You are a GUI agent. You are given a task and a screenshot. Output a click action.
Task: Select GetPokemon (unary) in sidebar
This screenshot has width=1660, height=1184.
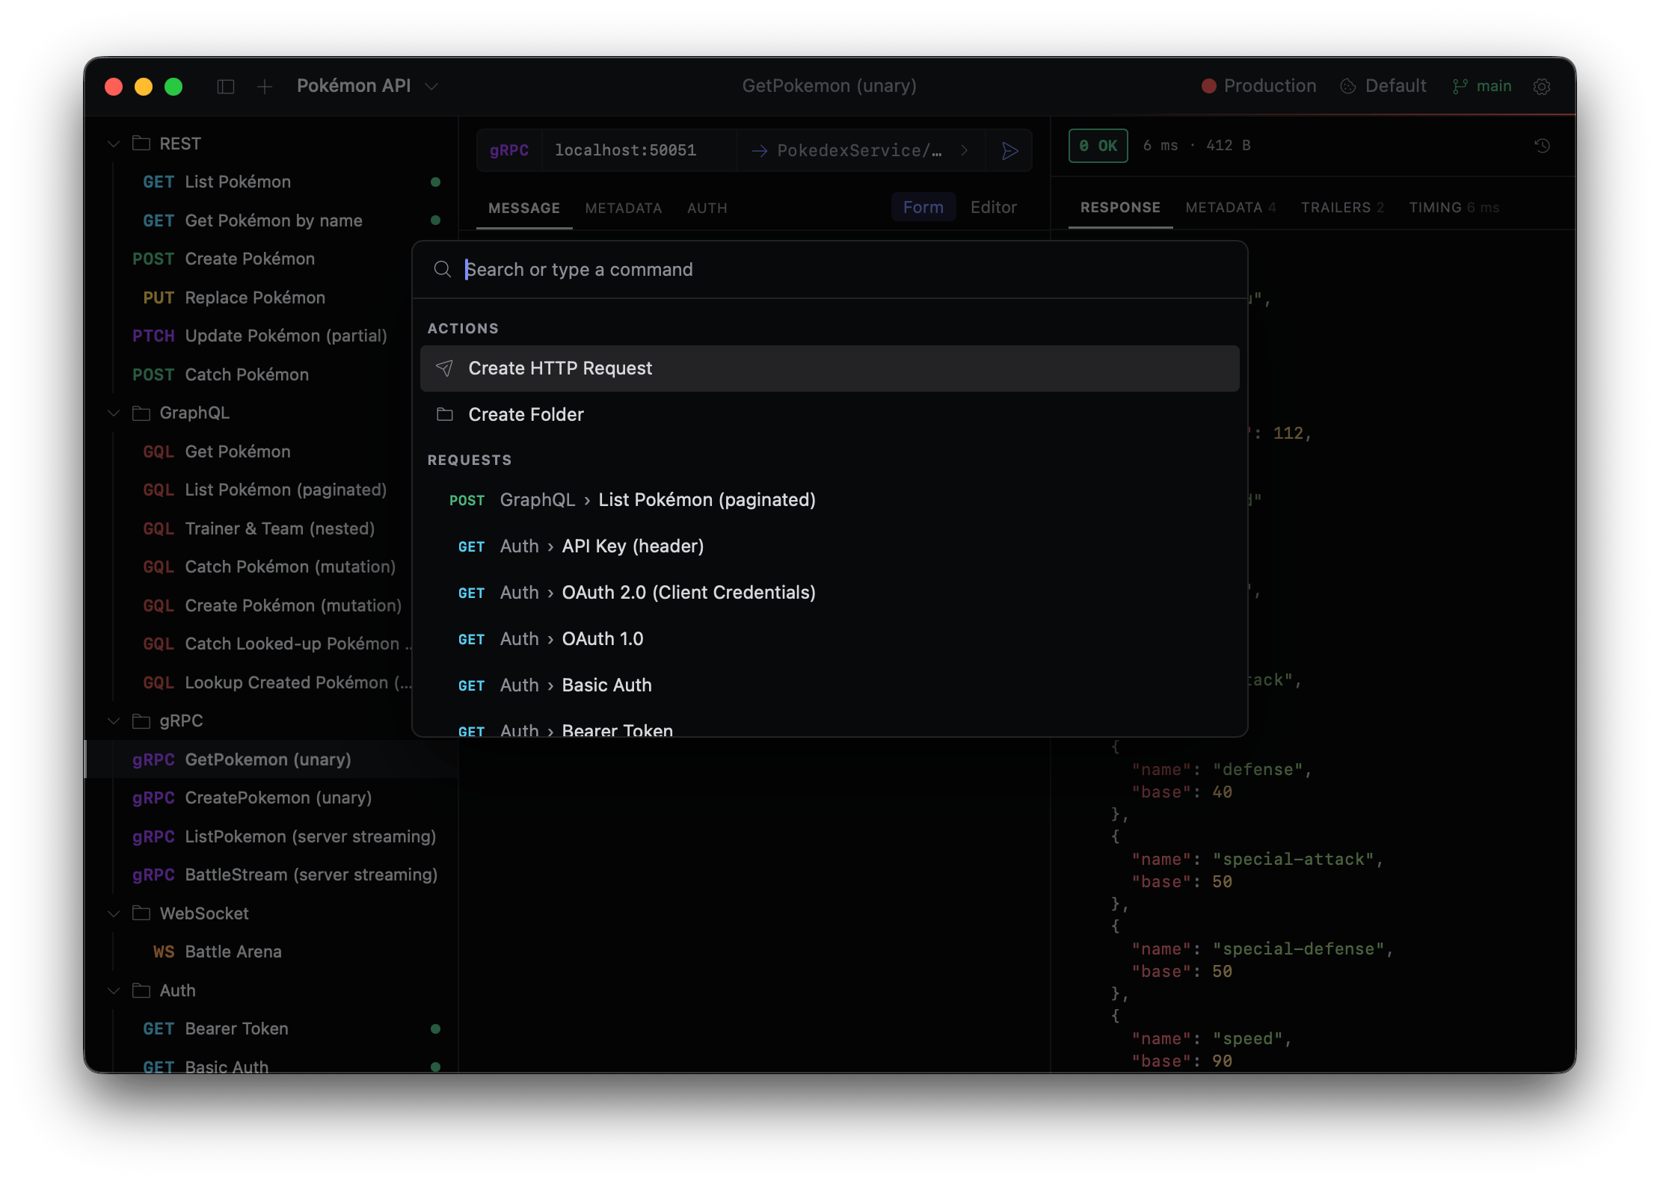pyautogui.click(x=271, y=759)
